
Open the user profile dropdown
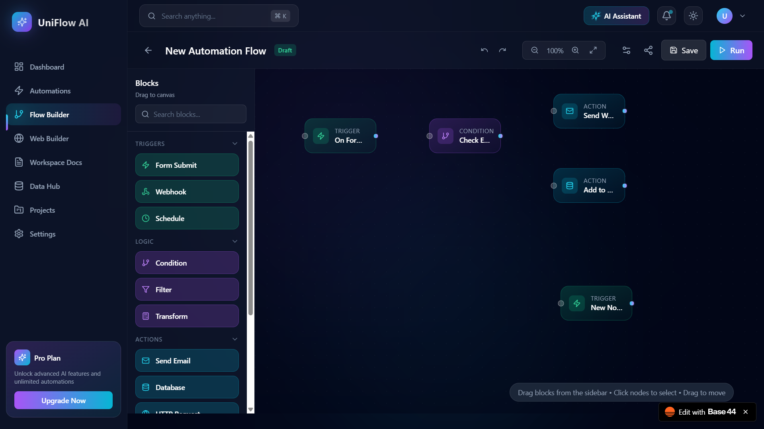742,16
